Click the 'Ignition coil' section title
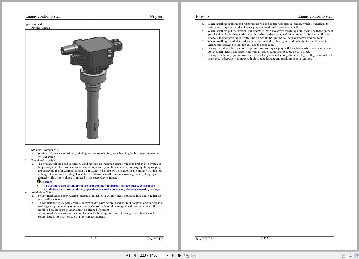 [34, 24]
